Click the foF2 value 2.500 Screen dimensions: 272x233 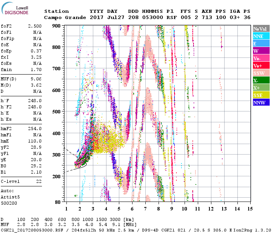(x=35, y=26)
